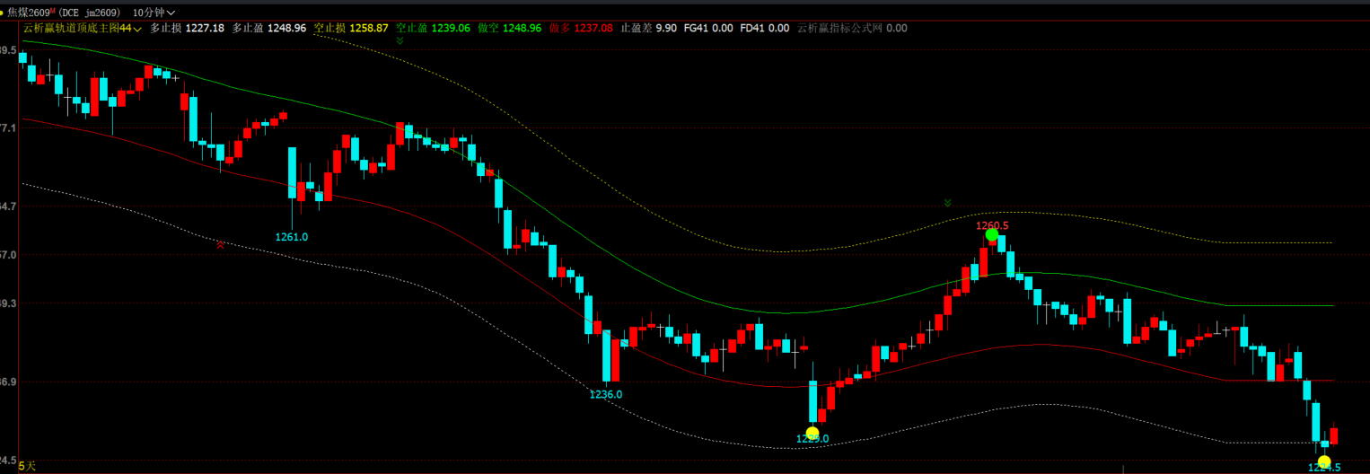Click the green double-down arrow below 空止盈

click(400, 40)
